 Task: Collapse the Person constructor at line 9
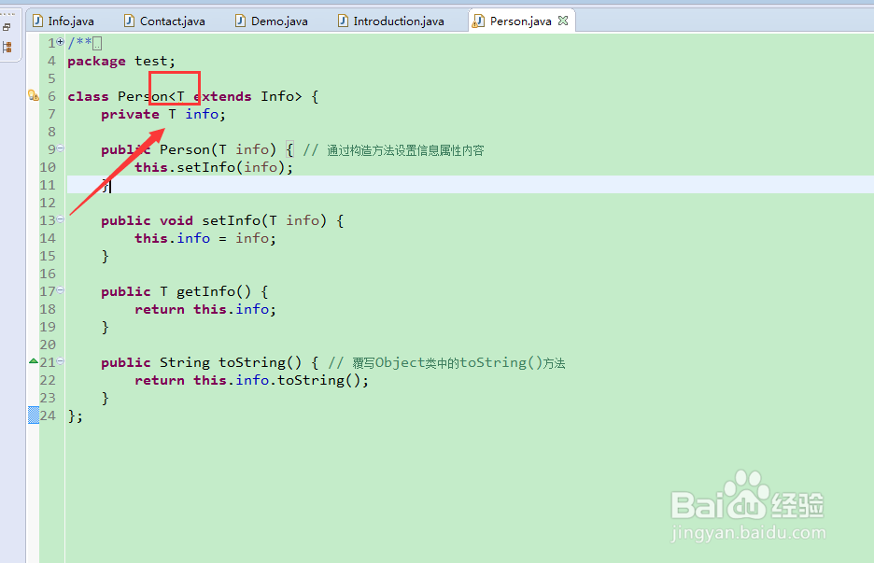(x=60, y=148)
